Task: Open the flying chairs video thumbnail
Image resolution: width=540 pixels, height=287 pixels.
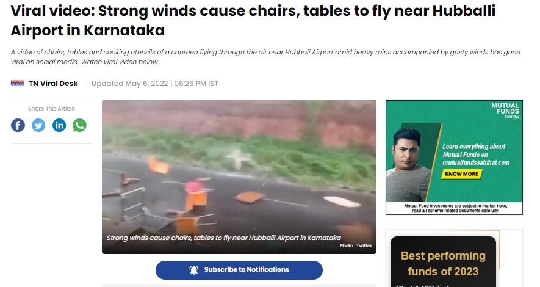Action: pos(239,176)
